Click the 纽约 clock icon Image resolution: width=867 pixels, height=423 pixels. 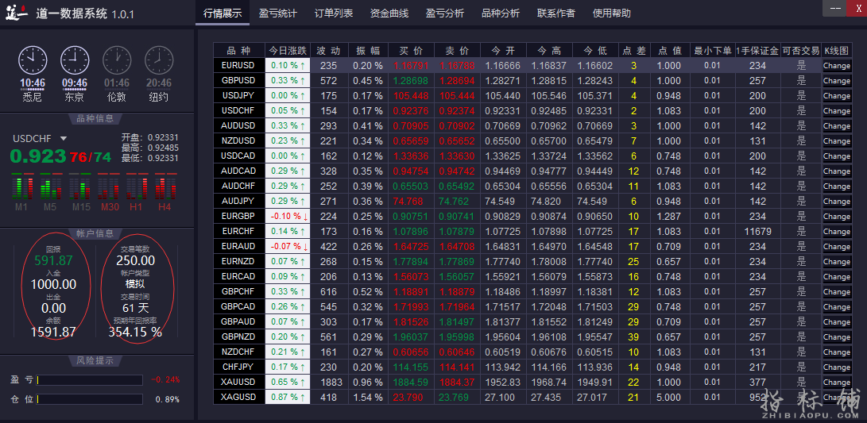point(159,60)
